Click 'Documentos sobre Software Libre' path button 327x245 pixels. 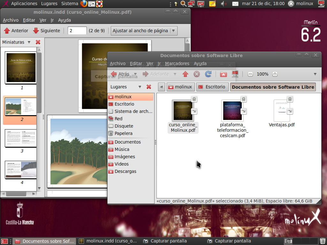tap(273, 87)
